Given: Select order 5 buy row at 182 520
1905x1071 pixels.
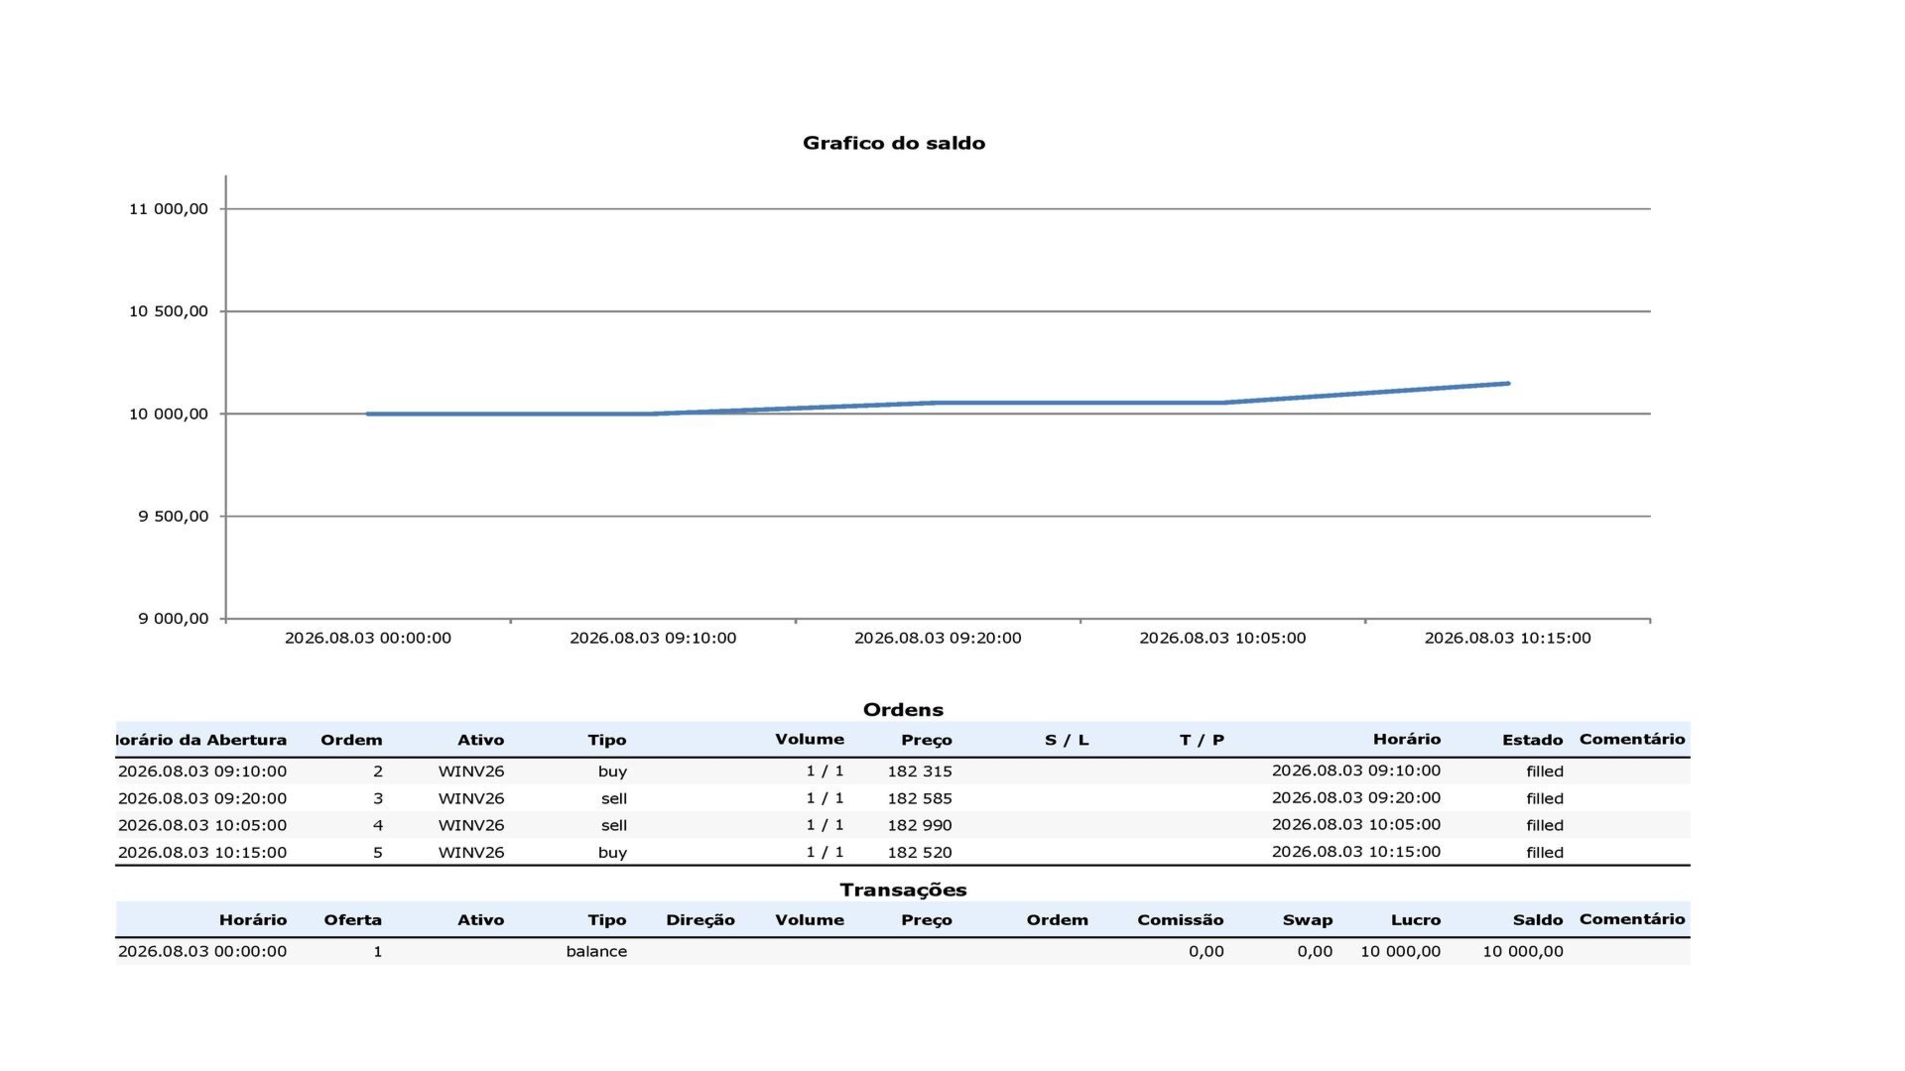Looking at the screenshot, I should tap(903, 852).
